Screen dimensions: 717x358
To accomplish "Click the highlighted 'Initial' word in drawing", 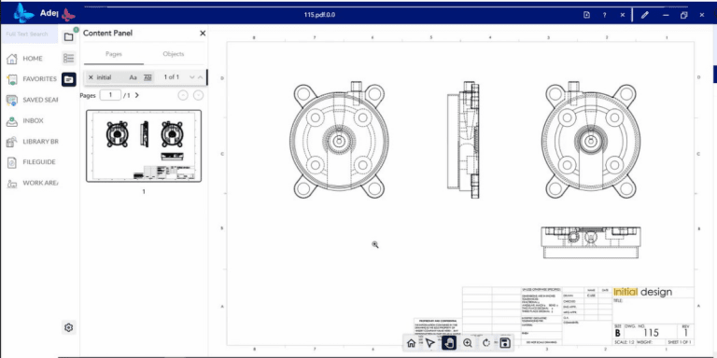I will coord(626,292).
